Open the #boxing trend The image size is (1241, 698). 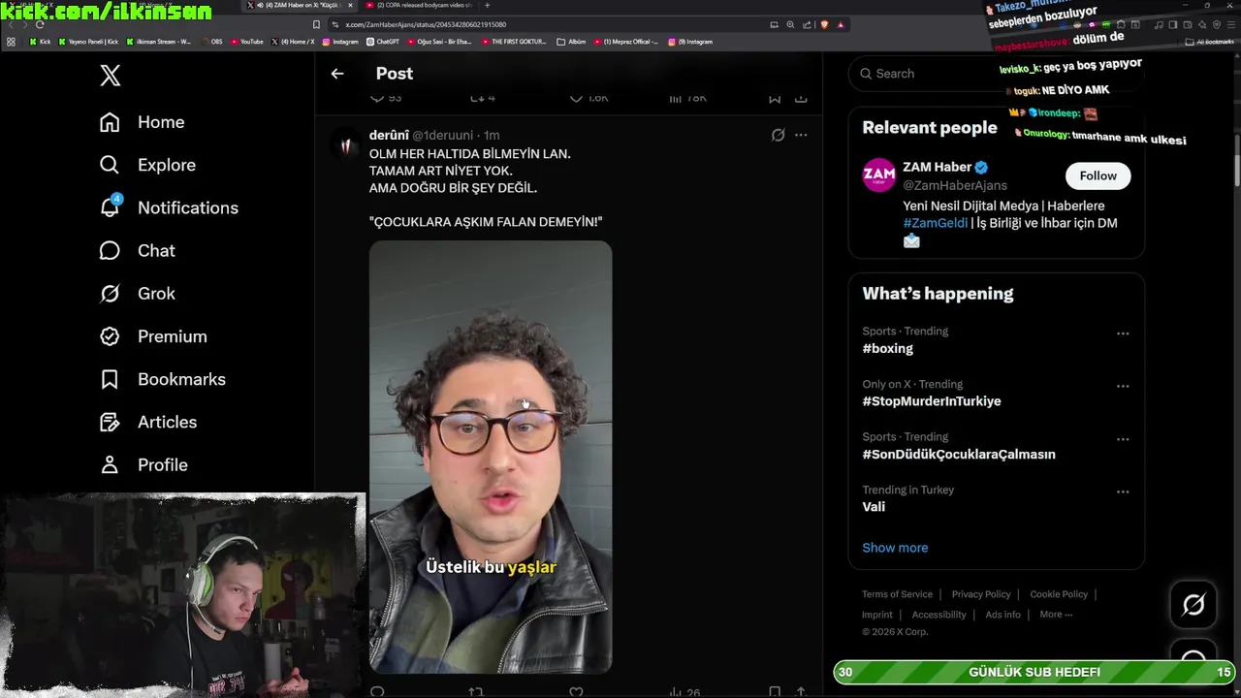click(888, 349)
